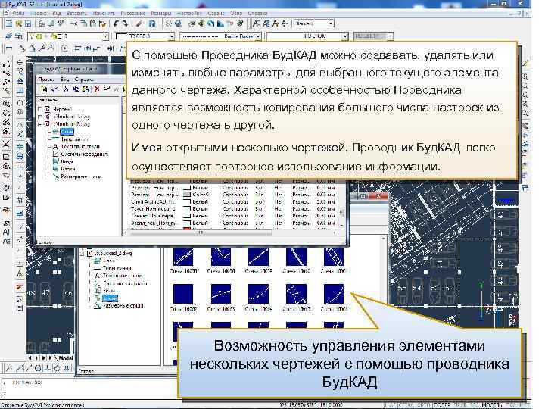Click the Open file toolbar icon
Screen dimensions: 545x409
(19, 23)
